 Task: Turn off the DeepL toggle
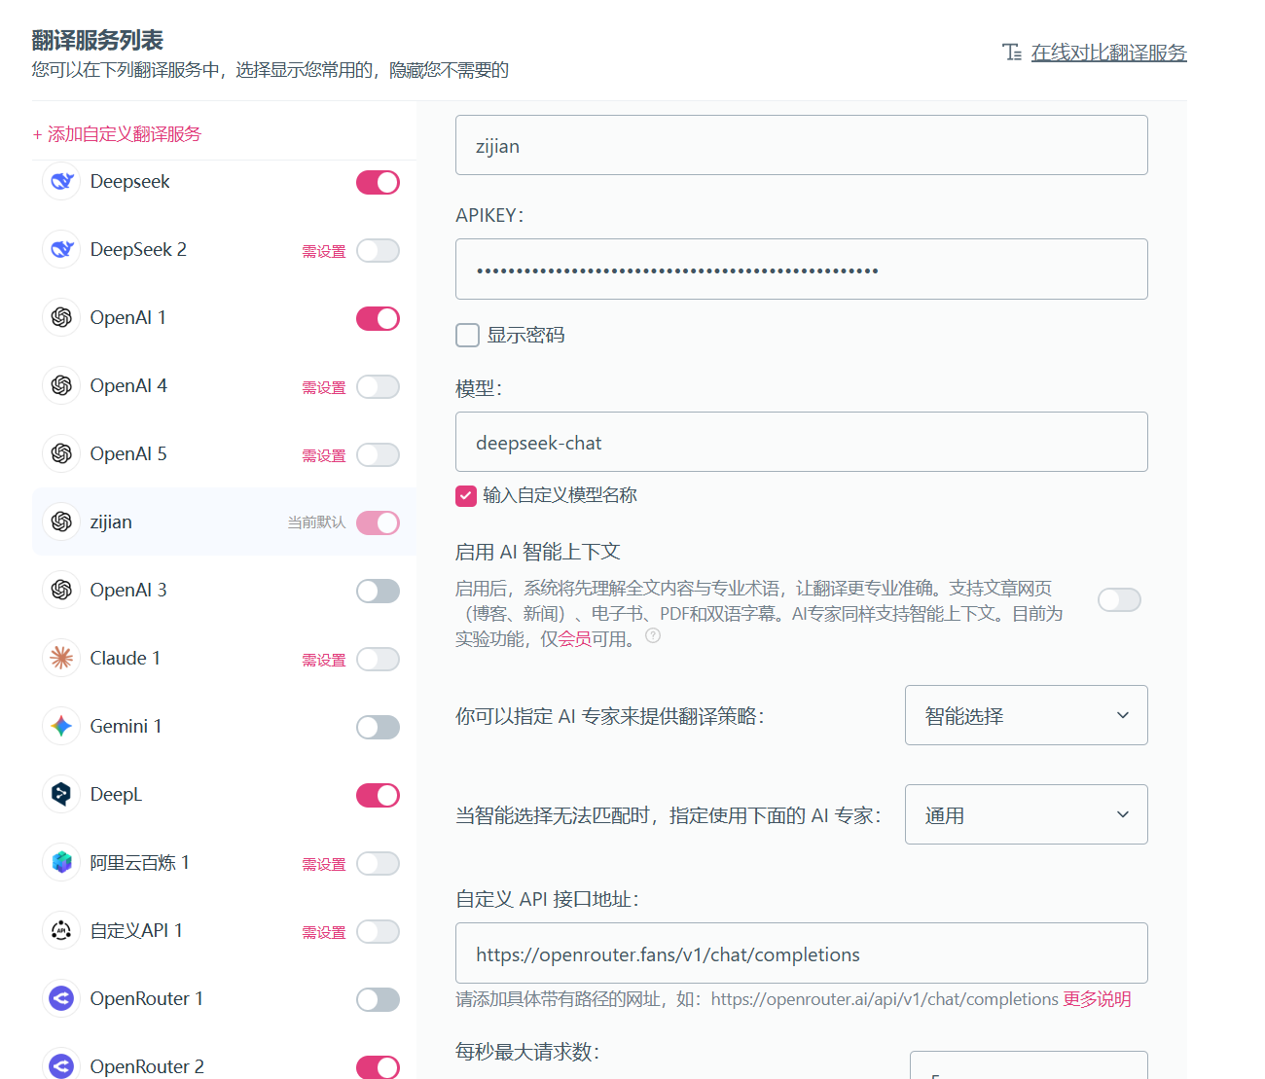pyautogui.click(x=378, y=795)
